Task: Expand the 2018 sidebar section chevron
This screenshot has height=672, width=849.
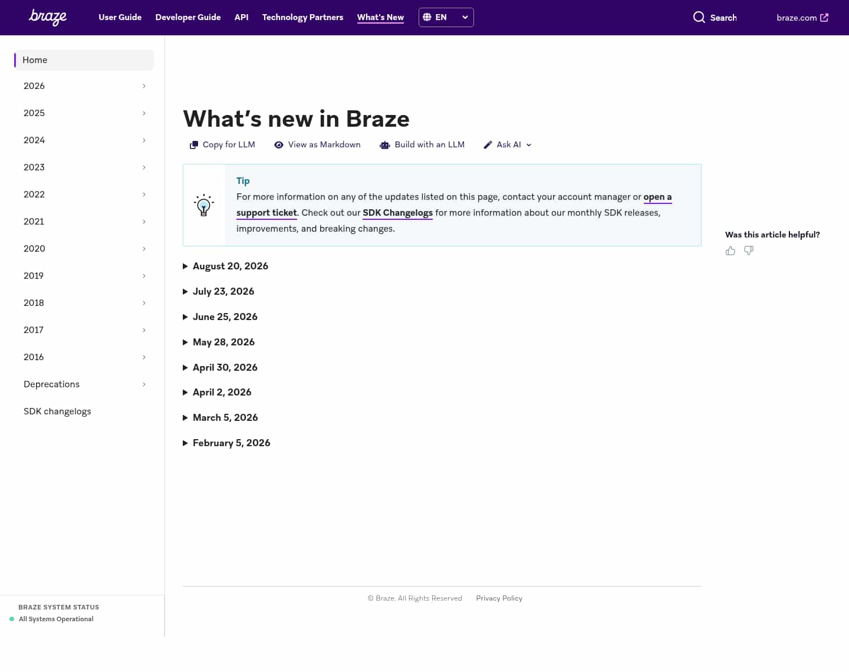Action: (144, 303)
